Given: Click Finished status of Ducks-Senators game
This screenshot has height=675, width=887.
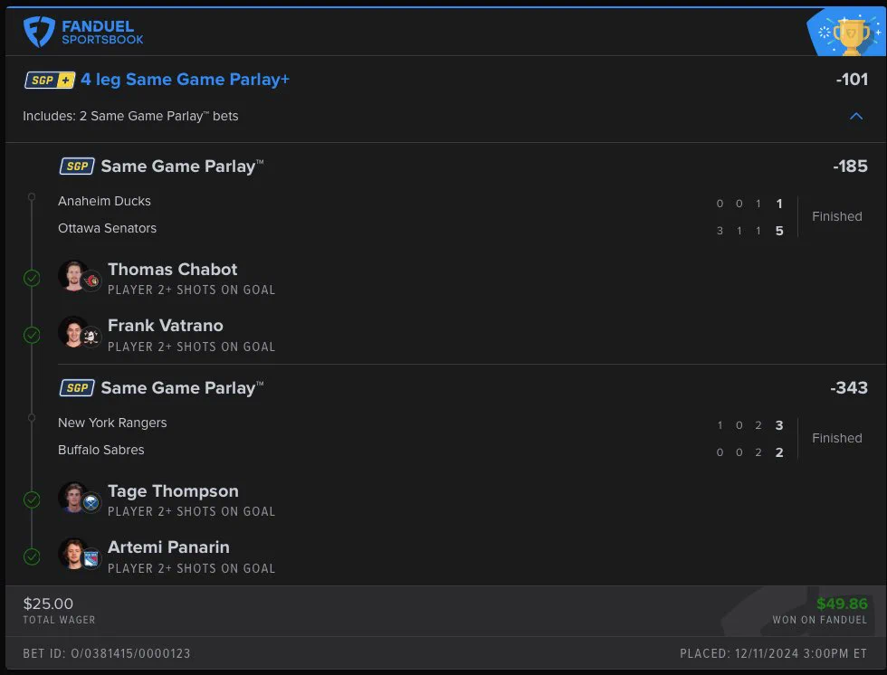Looking at the screenshot, I should tap(836, 216).
